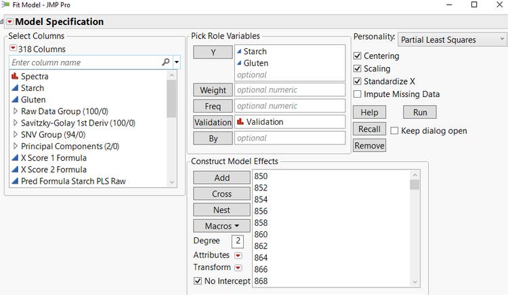Select X Score 1 Formula column
The height and width of the screenshot is (295, 508).
54,158
